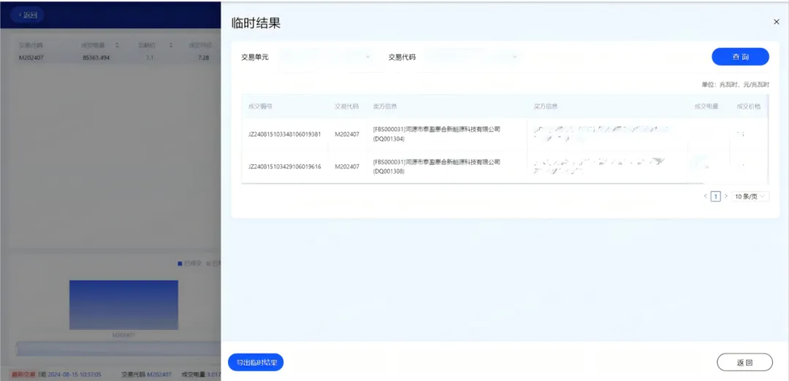Expand the 10条/页 page size selector
789x381 pixels.
tap(751, 196)
